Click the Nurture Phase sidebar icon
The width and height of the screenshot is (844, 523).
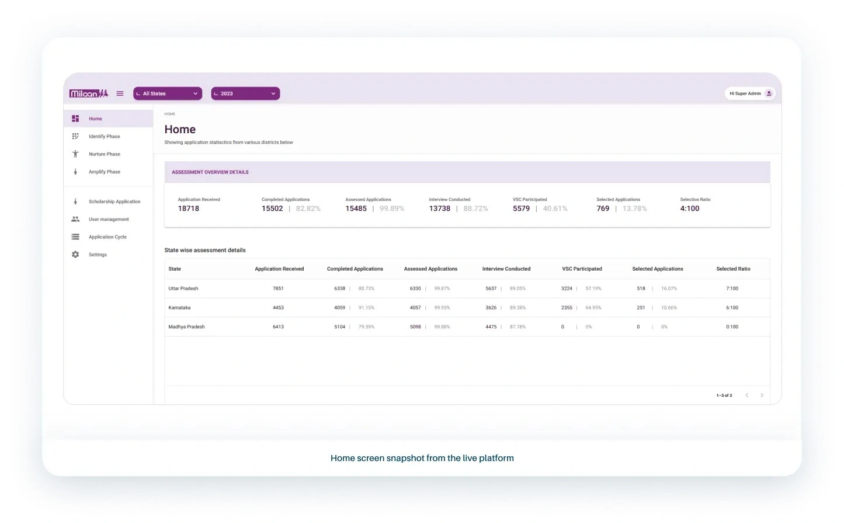pos(75,154)
